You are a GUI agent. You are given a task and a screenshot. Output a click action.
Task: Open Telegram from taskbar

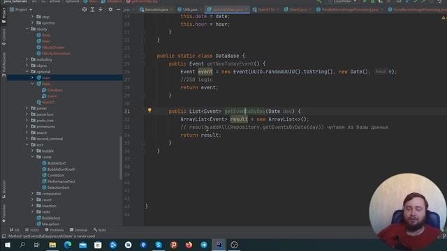[204, 245]
